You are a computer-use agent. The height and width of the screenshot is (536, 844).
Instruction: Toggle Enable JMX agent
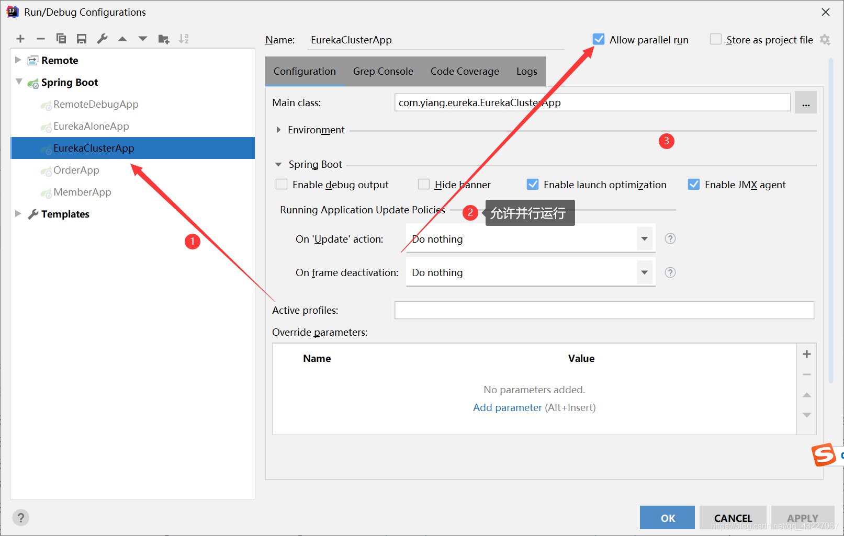click(x=694, y=184)
